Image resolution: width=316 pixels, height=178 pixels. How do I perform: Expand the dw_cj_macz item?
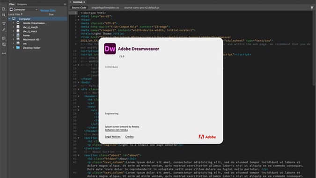[13, 31]
